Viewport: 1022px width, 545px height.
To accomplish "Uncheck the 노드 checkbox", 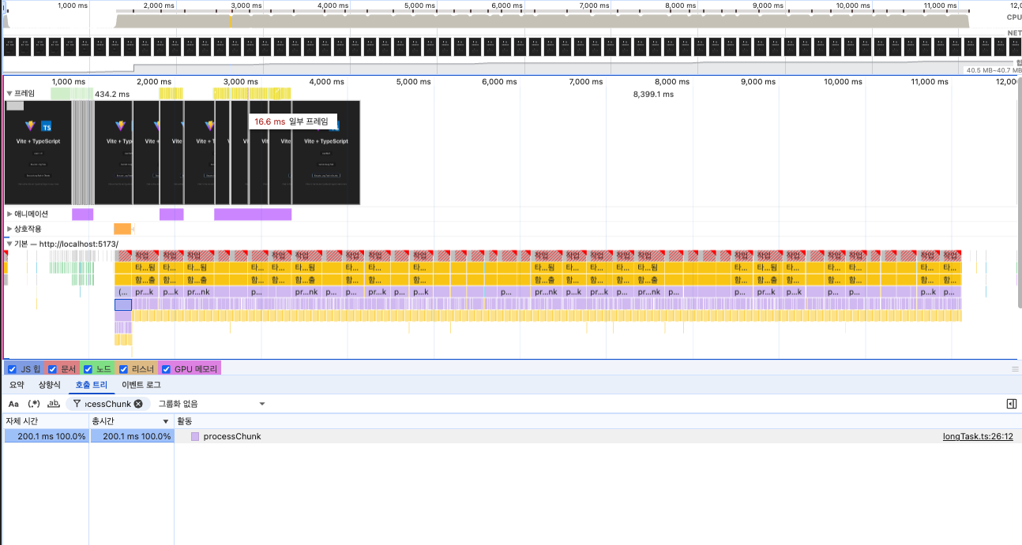I will pyautogui.click(x=88, y=368).
